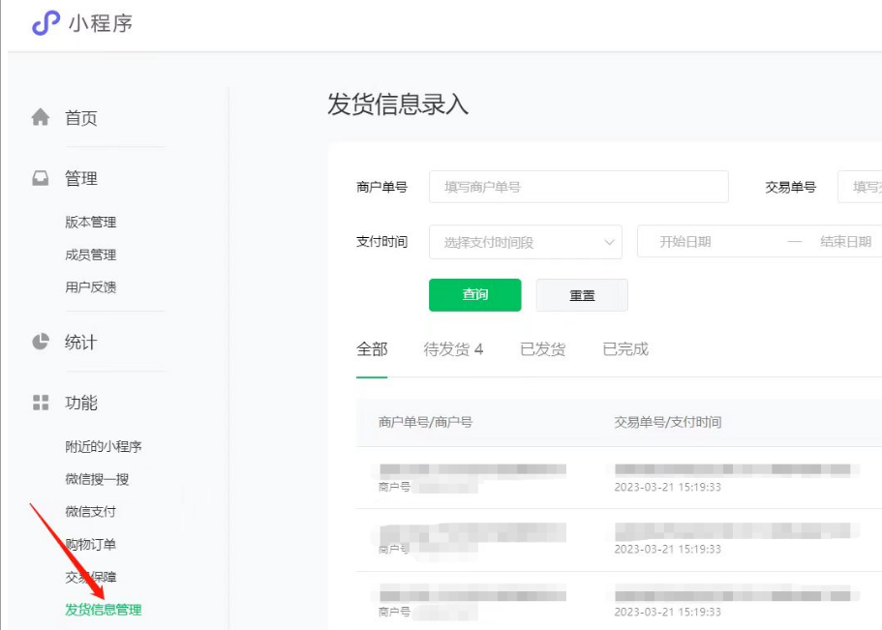
Task: Select the 全部 tab
Action: pos(372,349)
